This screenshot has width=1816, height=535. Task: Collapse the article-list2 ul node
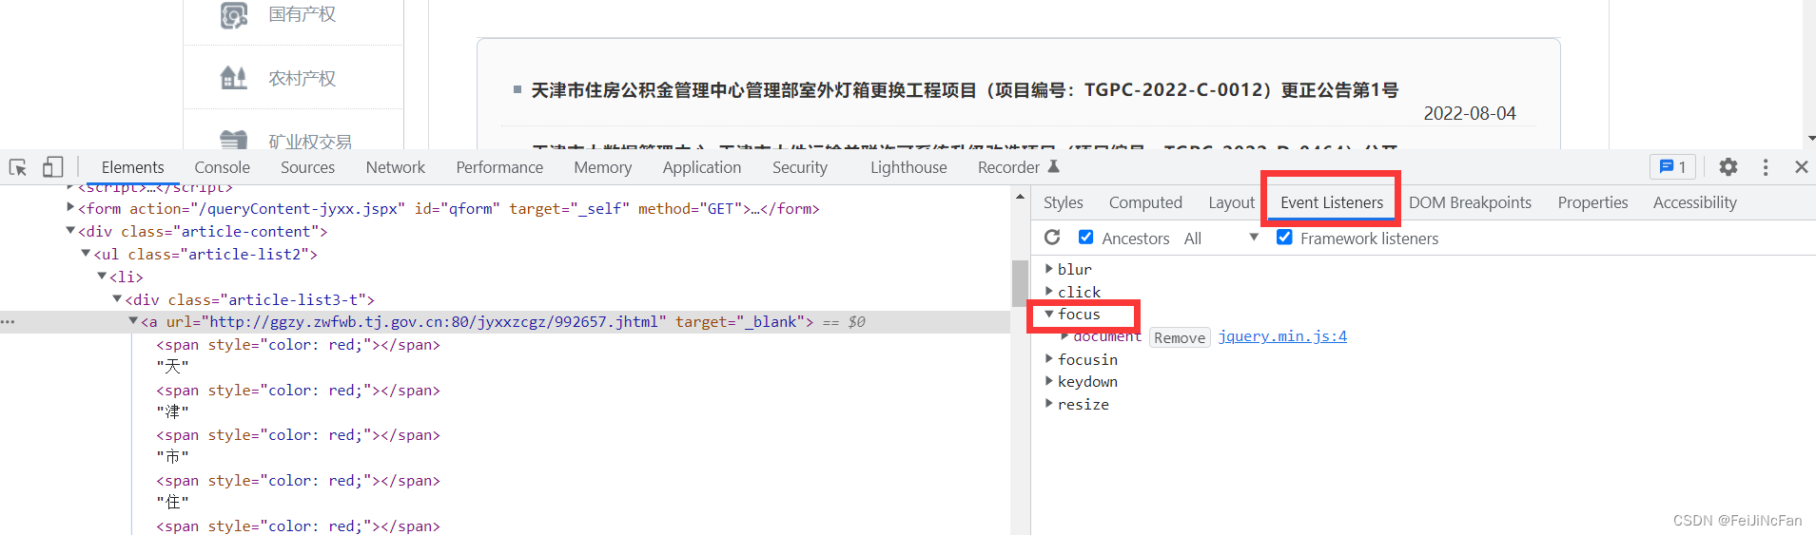click(86, 253)
